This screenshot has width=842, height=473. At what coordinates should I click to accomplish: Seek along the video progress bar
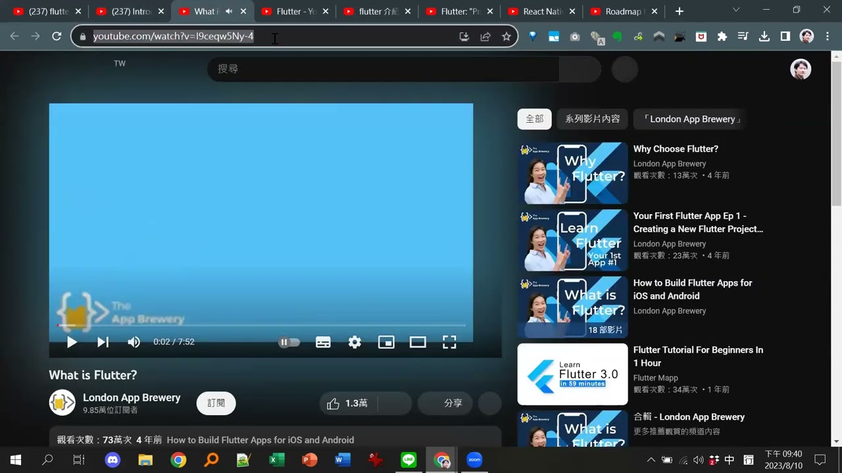260,325
